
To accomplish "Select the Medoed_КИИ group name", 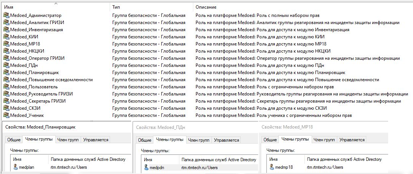I will pyautogui.click(x=24, y=37).
